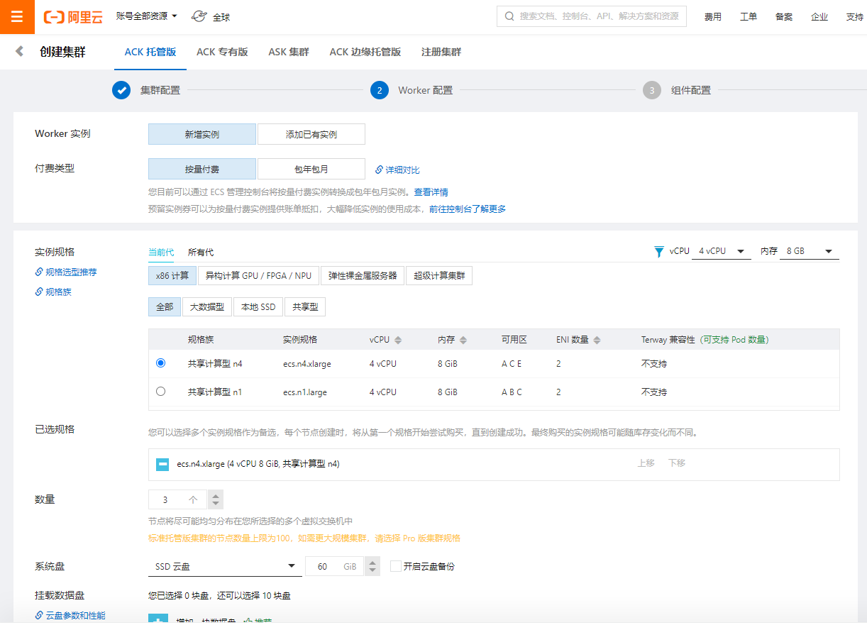Screen dimensions: 867x625
Task: Filter instance types by 本地 SSD
Action: click(x=258, y=306)
